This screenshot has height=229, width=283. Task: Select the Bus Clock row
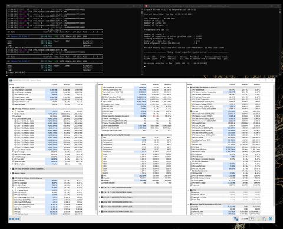pyautogui.click(x=47, y=116)
